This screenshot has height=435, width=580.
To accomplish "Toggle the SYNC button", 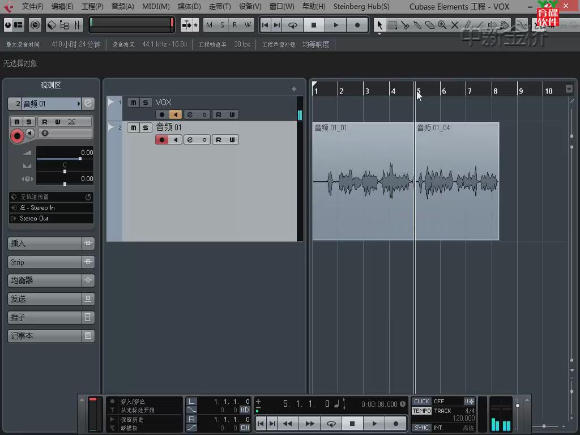I will point(421,428).
